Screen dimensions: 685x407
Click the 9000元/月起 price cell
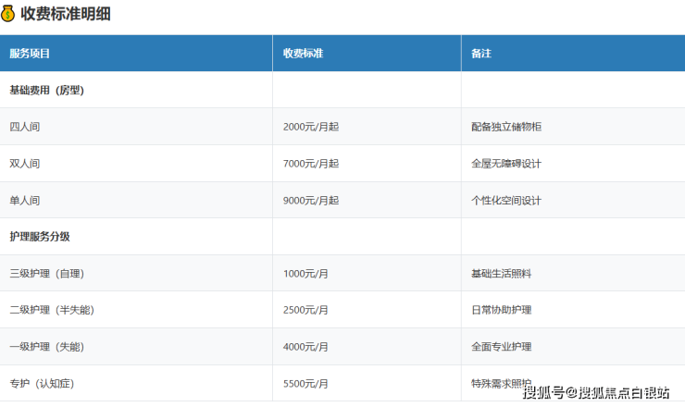click(x=311, y=200)
